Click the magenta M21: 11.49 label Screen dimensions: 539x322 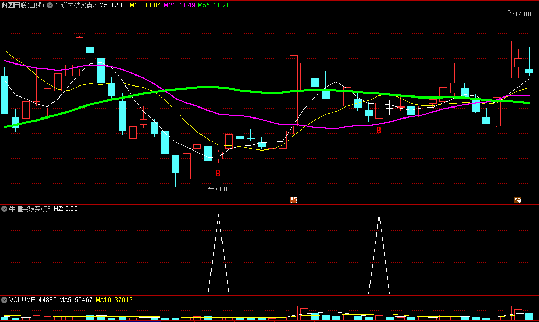[x=179, y=5]
